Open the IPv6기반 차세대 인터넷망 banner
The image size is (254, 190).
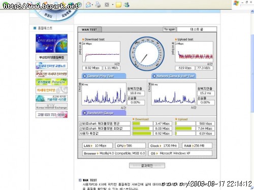pos(51,74)
